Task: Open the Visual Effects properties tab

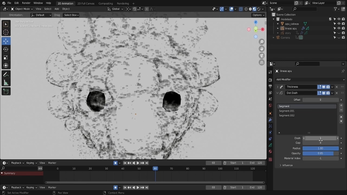Action: tap(270, 126)
